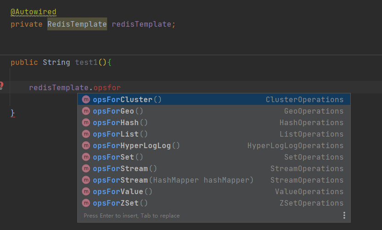Open the three-dot completion options menu
Image resolution: width=382 pixels, height=230 pixels.
344,215
